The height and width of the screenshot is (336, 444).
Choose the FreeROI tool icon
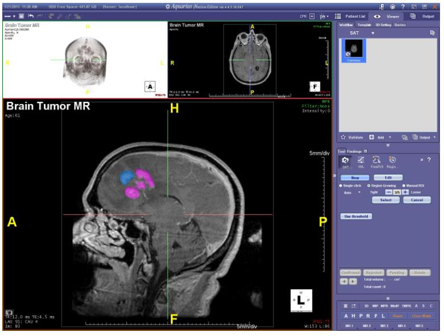376,163
